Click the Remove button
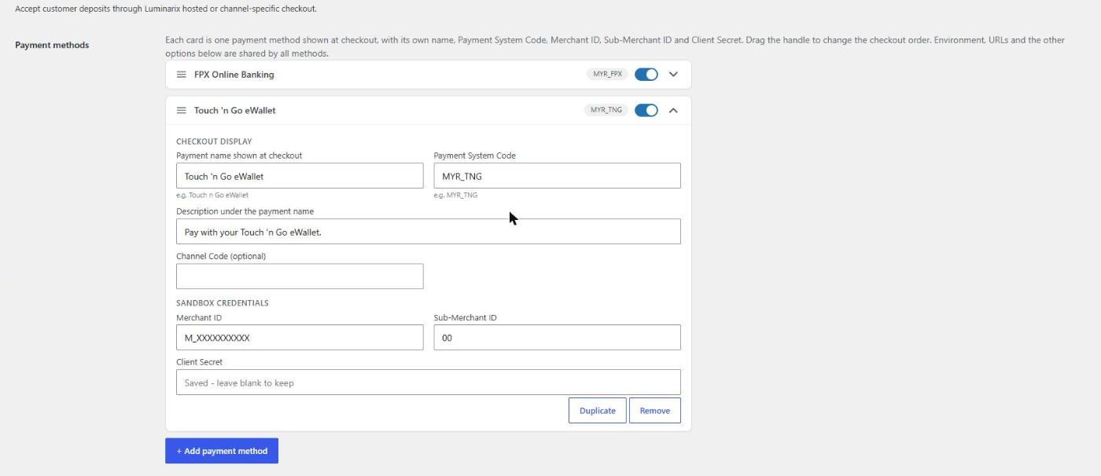1101x476 pixels. pos(655,411)
